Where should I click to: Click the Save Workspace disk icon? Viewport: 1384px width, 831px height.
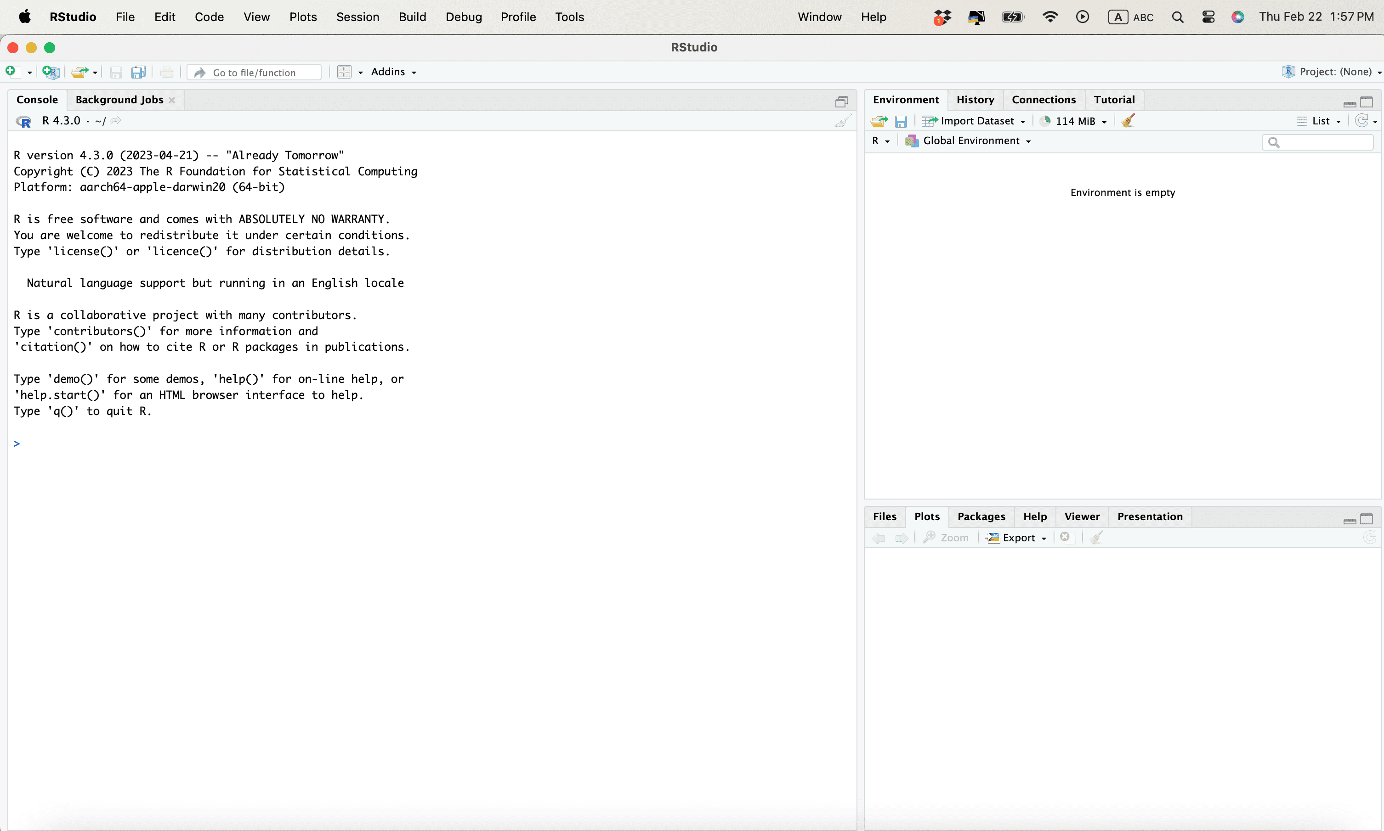(x=901, y=121)
